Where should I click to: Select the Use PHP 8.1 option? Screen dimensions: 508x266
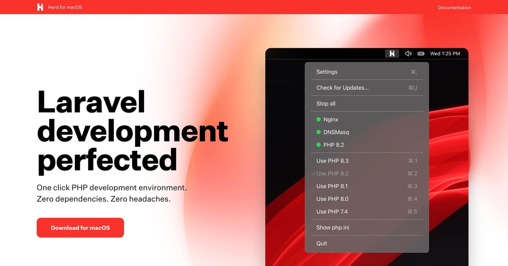coord(332,186)
